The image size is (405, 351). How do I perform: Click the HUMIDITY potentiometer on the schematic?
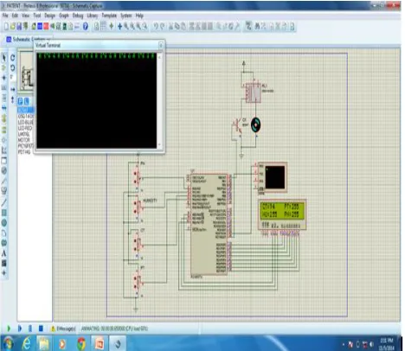click(x=138, y=207)
